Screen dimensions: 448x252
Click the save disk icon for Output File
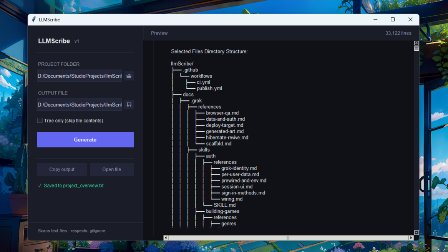[129, 104]
